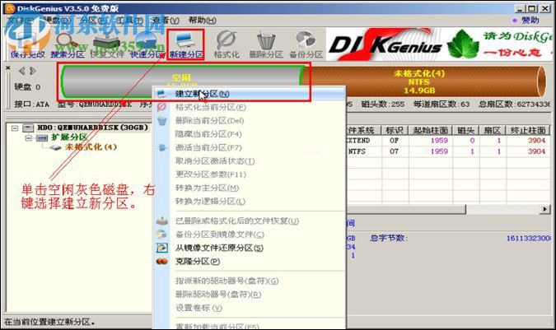Choose 设置卷标(V) menu entry
This screenshot has width=556, height=330.
[250, 308]
